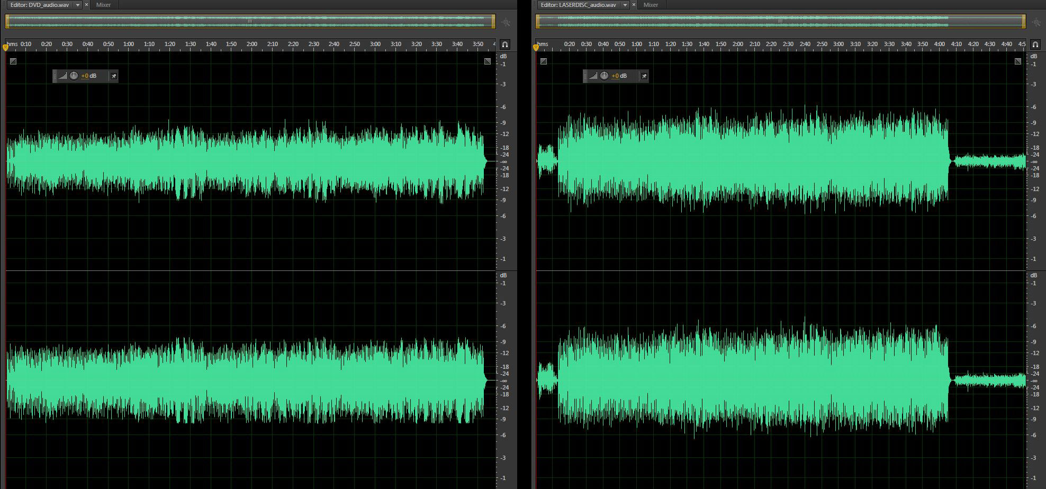Click the 2:00 mark on DVD_audio timeline ruler

(251, 44)
